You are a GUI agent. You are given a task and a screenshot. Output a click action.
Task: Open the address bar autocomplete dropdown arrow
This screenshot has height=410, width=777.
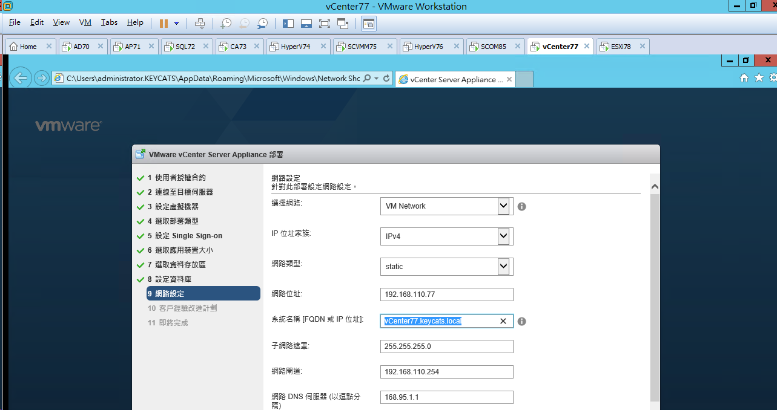(x=376, y=79)
